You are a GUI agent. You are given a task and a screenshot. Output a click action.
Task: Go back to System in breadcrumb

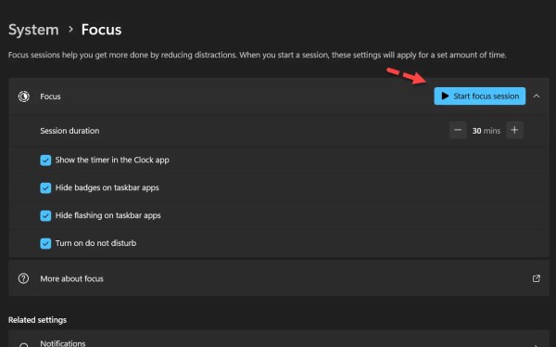33,30
